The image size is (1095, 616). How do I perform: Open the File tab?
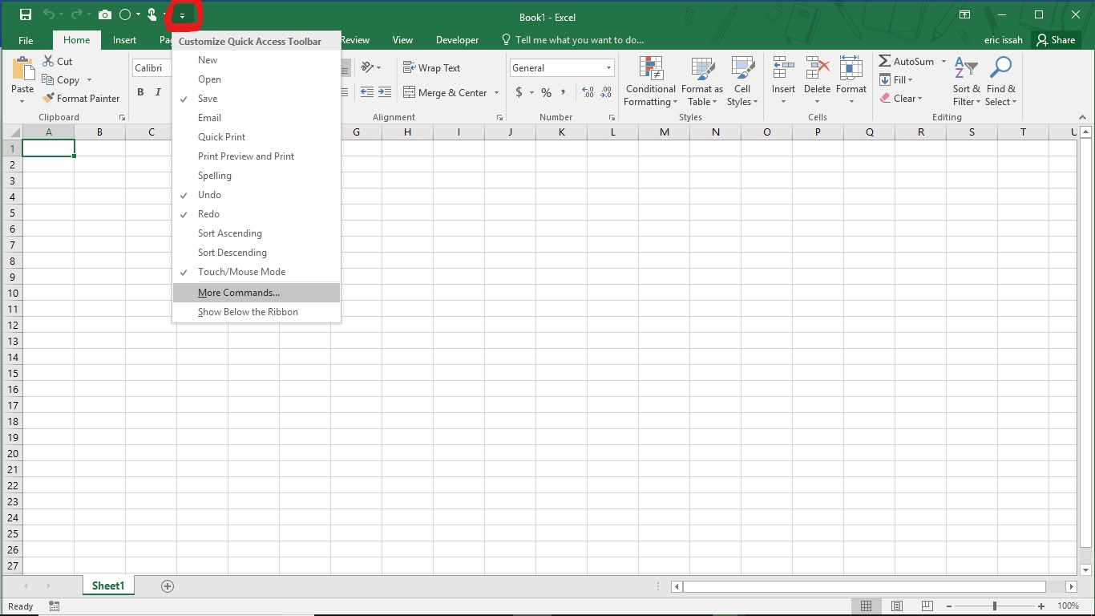[26, 40]
